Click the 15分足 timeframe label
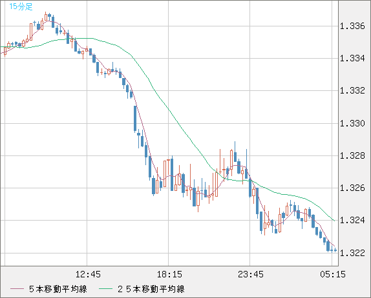 tap(21, 6)
